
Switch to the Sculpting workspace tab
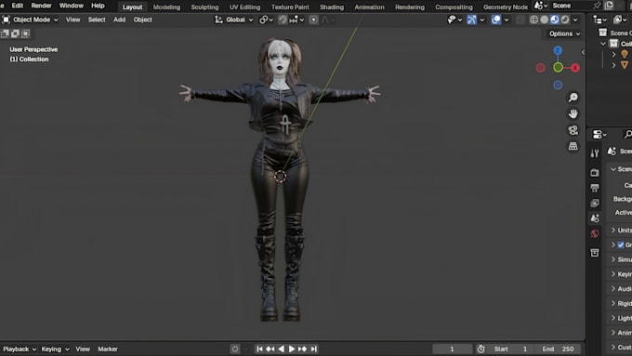(x=204, y=7)
